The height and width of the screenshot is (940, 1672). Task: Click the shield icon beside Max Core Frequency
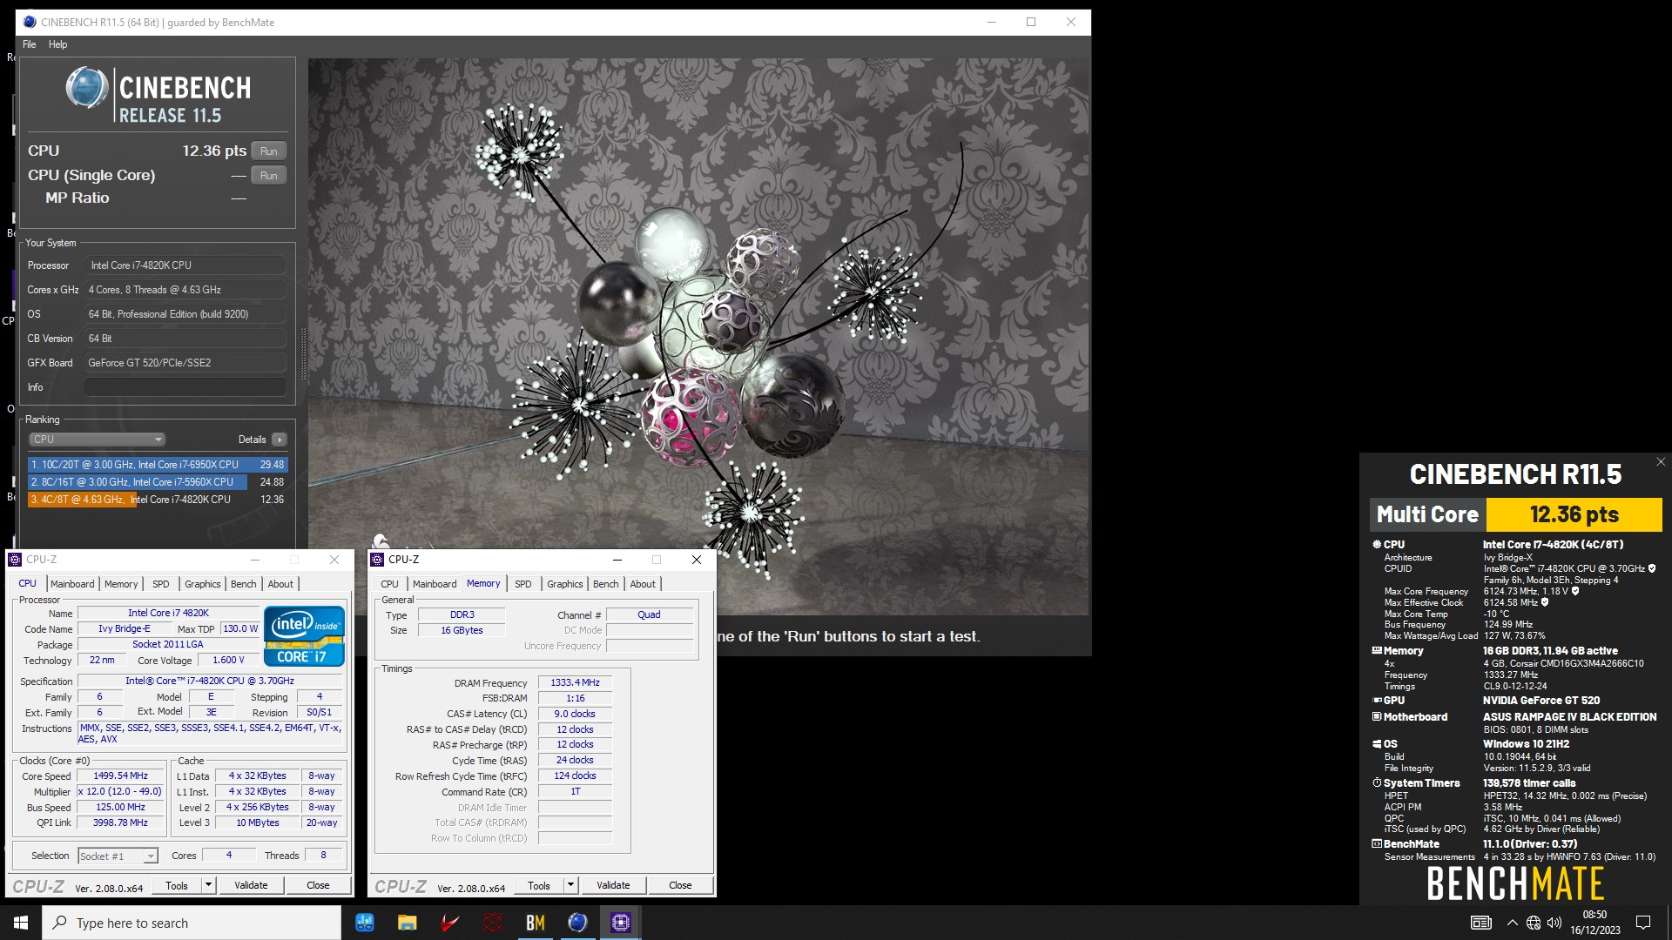click(x=1574, y=591)
